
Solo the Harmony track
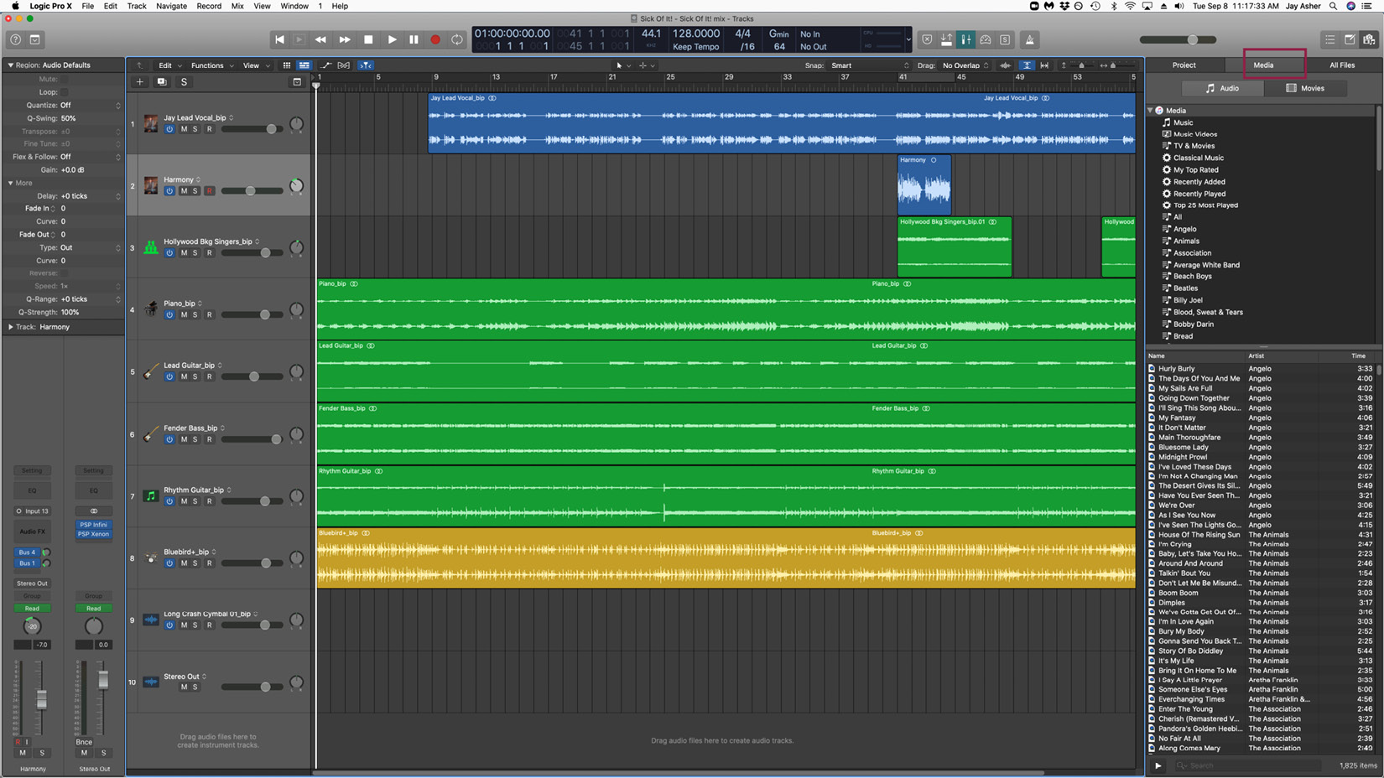tap(195, 191)
